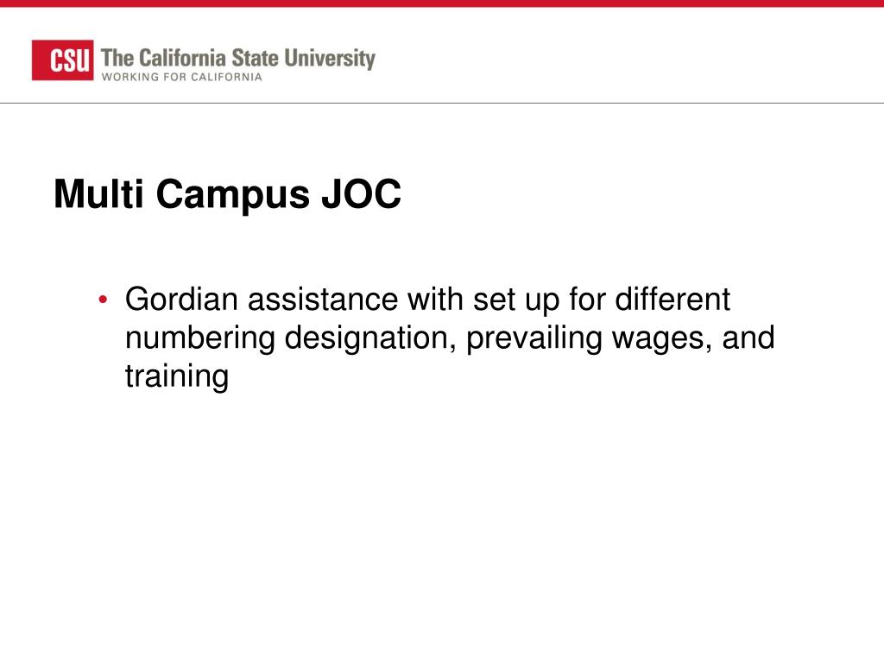Click the word "Campus" in the title
This screenshot has height=663, width=884.
(x=233, y=195)
